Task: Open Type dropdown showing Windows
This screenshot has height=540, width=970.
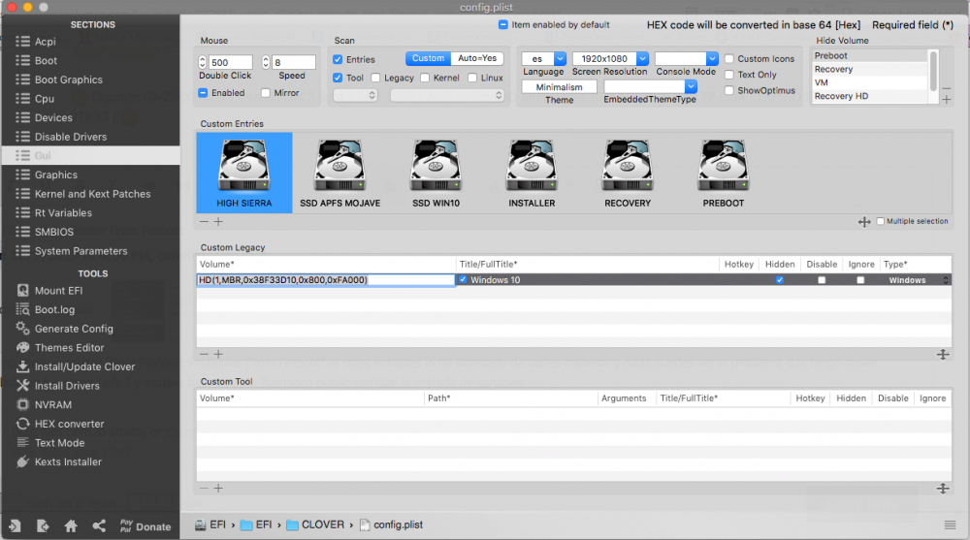Action: (x=917, y=280)
